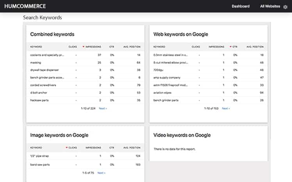Open the All Websites menu

pyautogui.click(x=270, y=6)
